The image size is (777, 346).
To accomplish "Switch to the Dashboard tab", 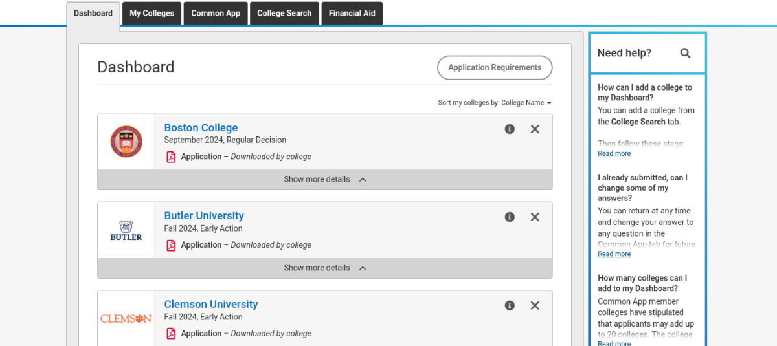I will 93,14.
